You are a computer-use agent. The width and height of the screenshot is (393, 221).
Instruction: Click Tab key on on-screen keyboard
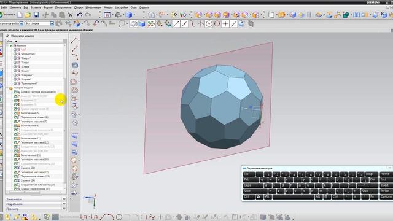click(x=251, y=180)
